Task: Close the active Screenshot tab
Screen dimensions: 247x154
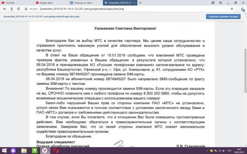Action: [x=134, y=2]
